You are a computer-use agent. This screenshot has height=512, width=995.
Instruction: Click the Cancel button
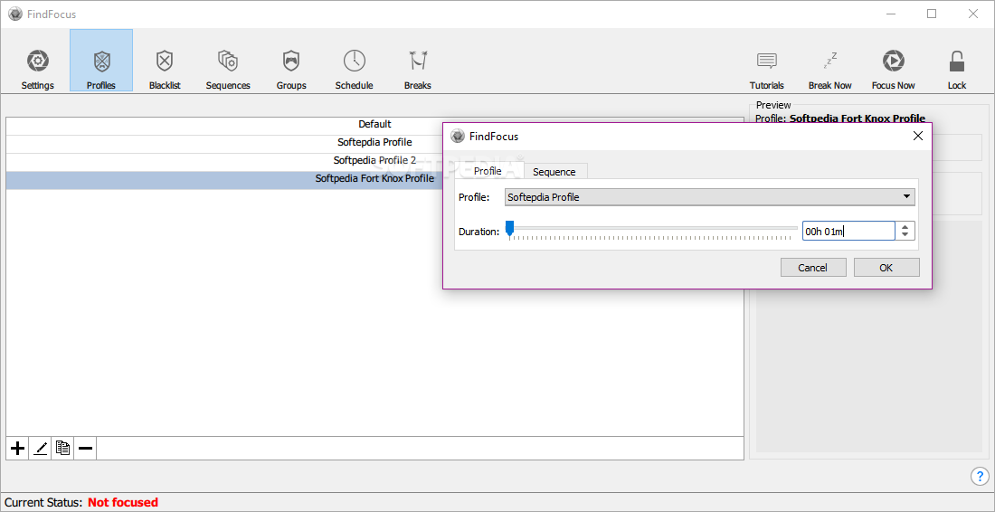(x=813, y=268)
